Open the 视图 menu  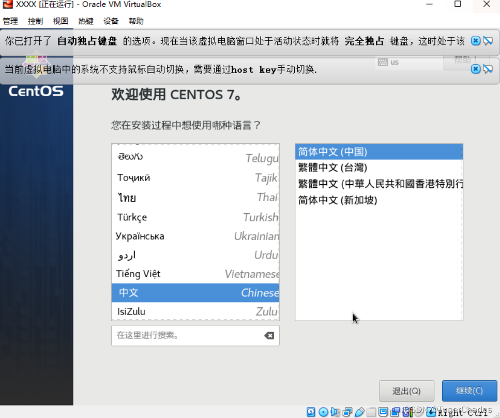coord(60,21)
